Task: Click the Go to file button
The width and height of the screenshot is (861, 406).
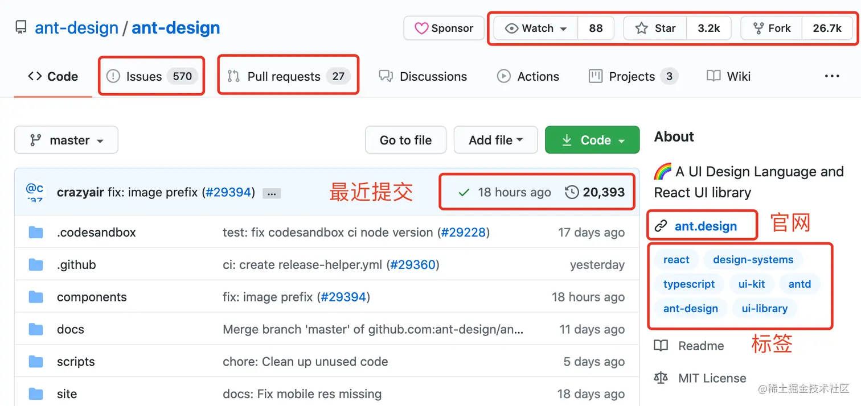Action: [405, 140]
